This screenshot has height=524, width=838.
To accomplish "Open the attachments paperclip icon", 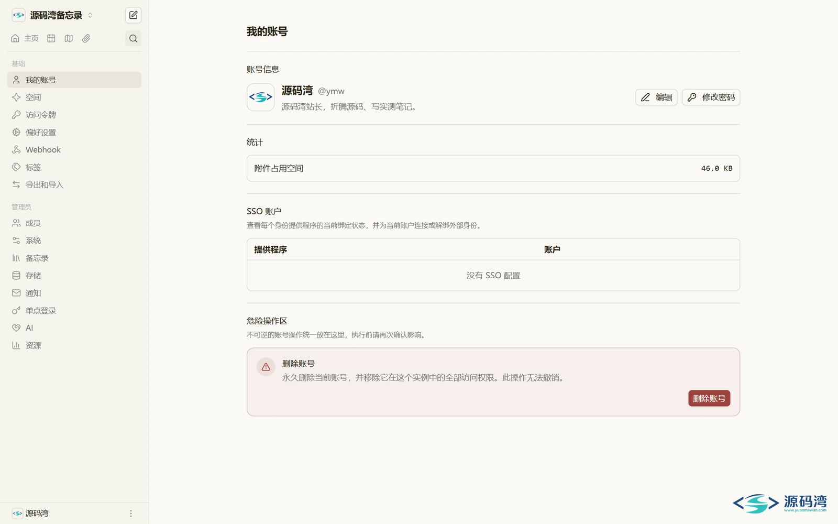I will point(86,38).
